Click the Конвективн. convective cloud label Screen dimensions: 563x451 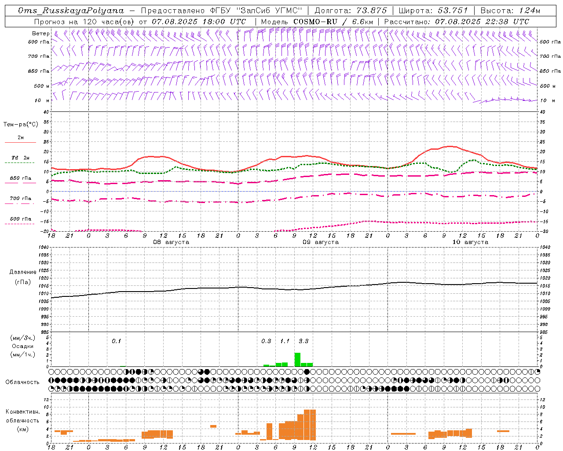pos(22,412)
